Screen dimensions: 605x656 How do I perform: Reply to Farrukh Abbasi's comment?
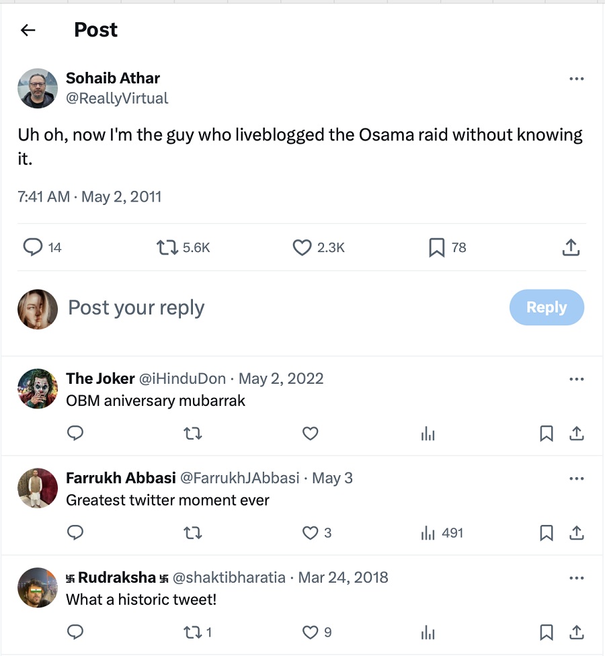click(75, 533)
